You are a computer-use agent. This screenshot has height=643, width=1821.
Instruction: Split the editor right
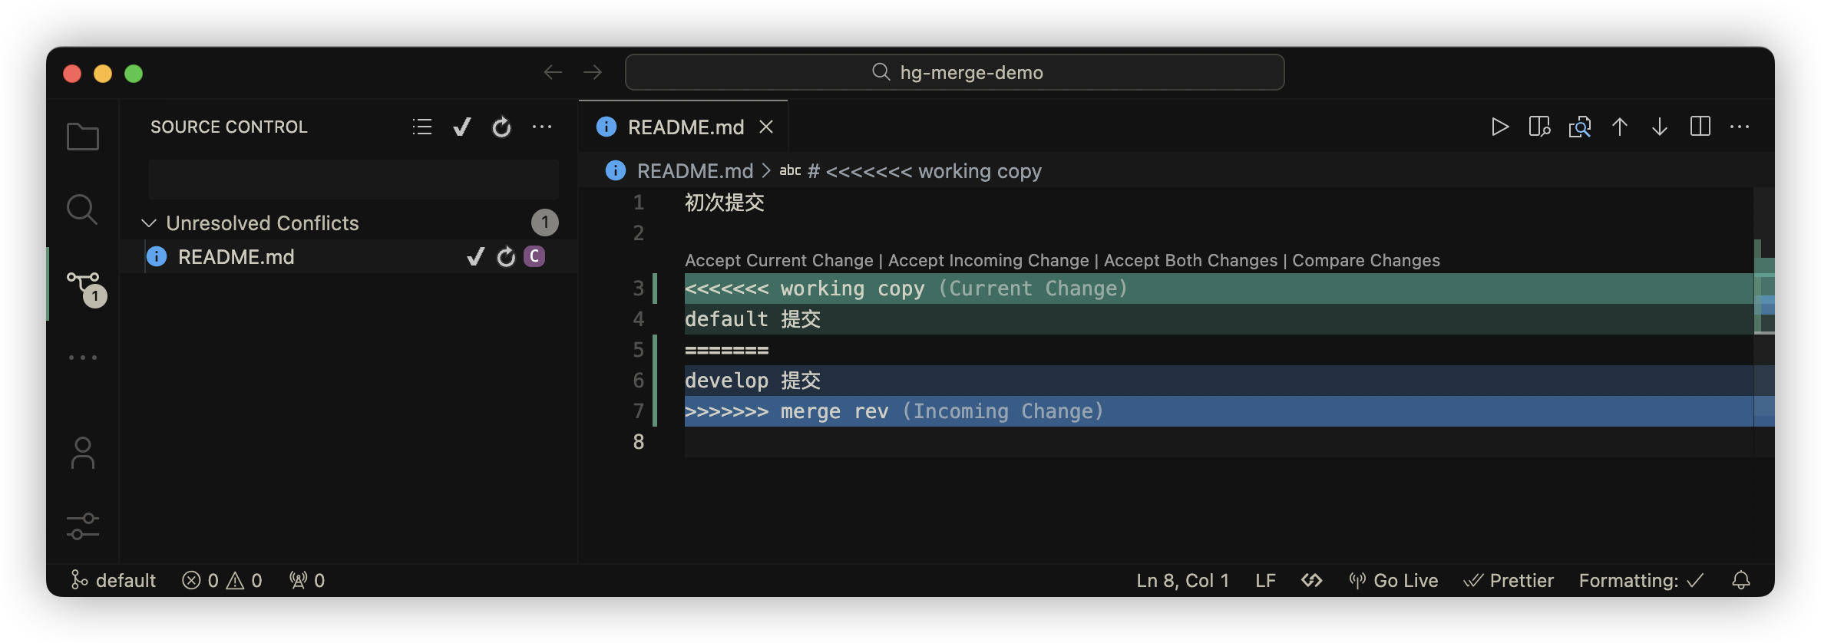(x=1700, y=127)
